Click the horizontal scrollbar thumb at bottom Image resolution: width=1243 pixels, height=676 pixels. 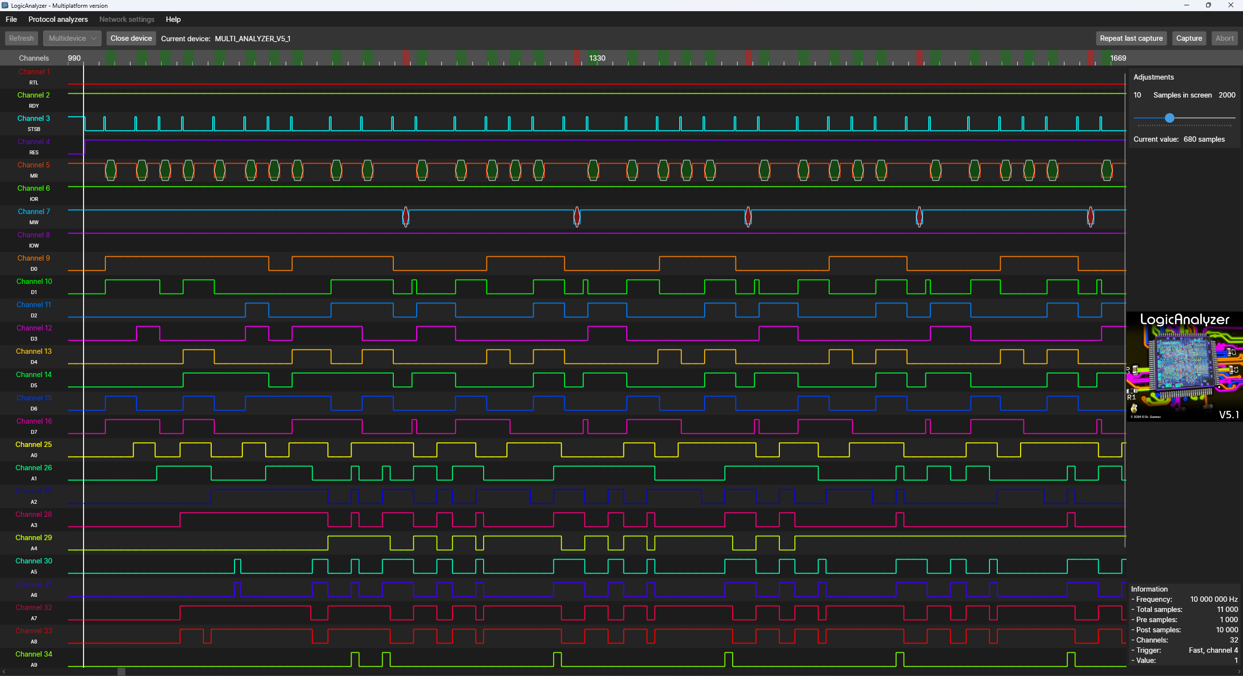121,672
